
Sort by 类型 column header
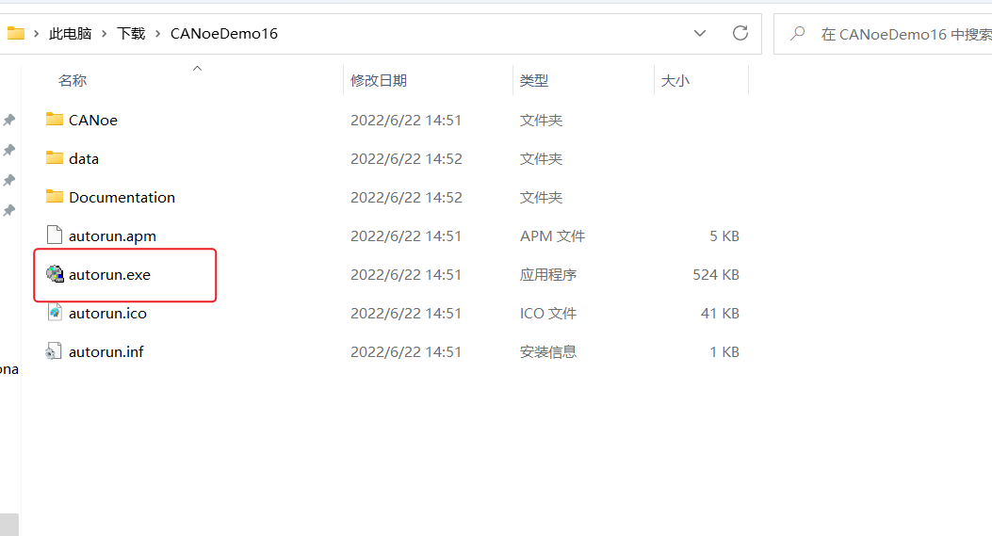(x=534, y=80)
